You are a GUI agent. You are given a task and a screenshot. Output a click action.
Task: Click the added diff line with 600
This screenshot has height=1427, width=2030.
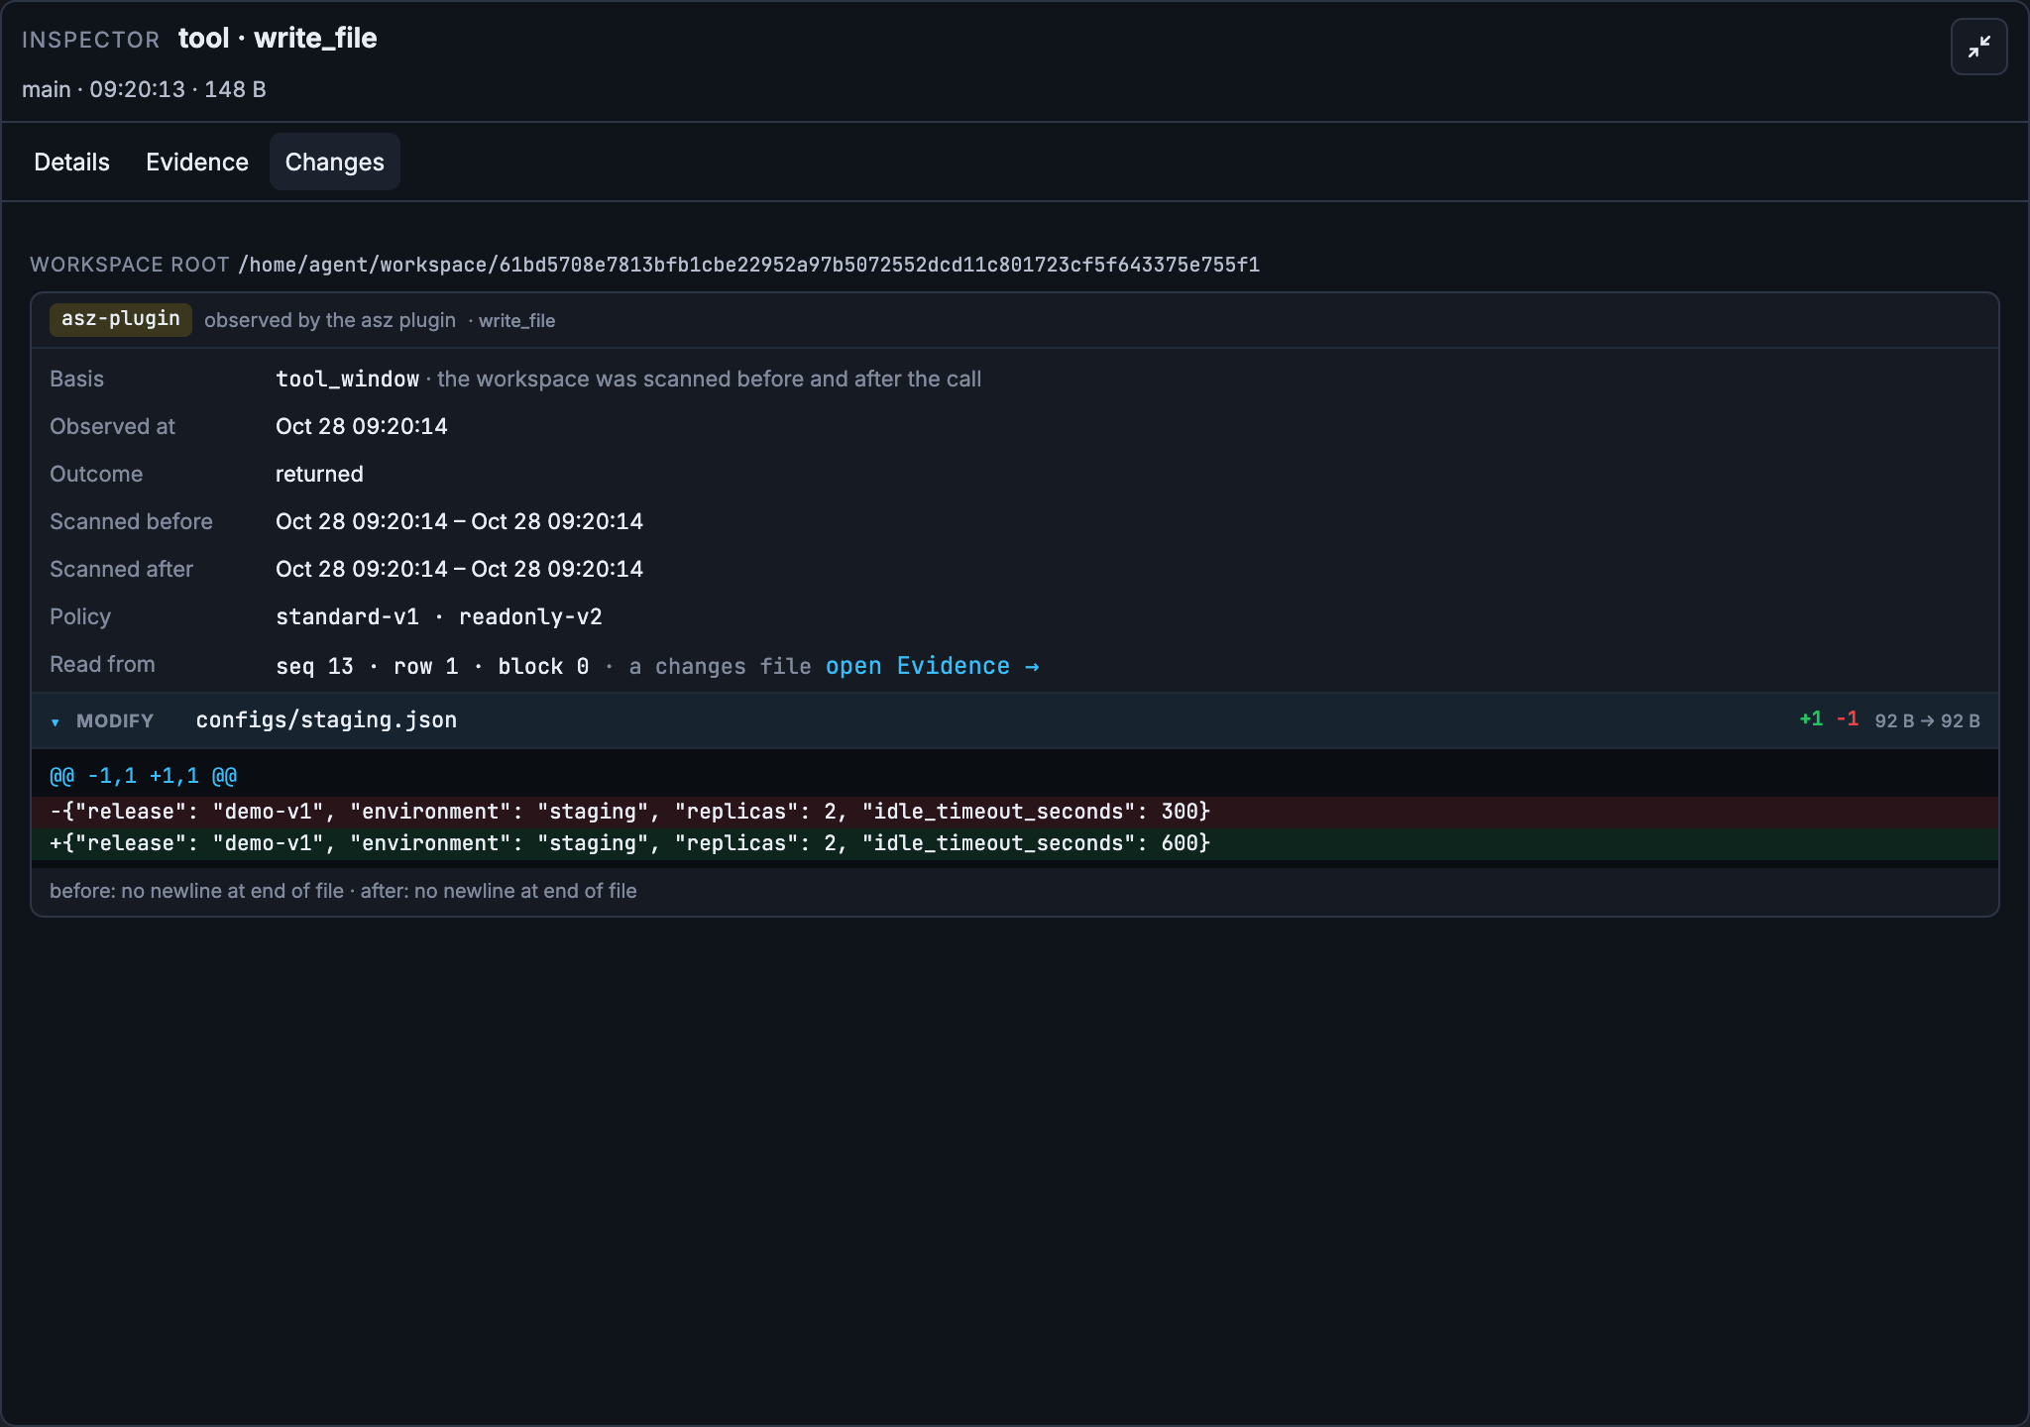[x=1014, y=843]
